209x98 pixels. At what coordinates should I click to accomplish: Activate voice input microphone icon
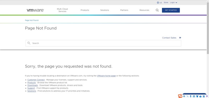[191, 96]
